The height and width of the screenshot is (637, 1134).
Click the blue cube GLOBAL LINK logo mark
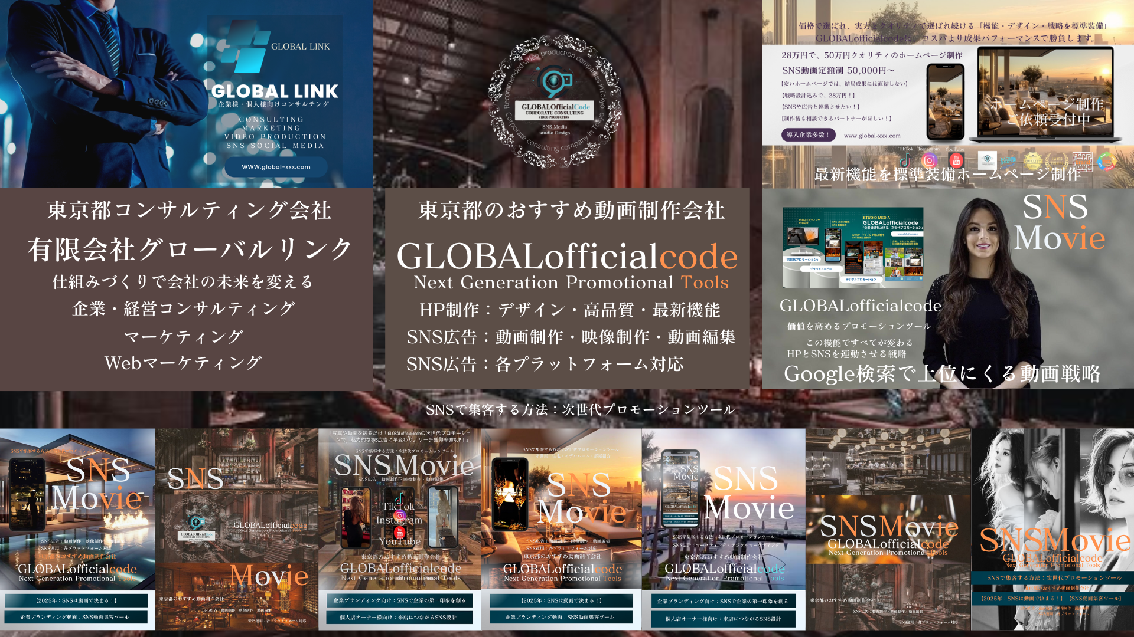pos(245,47)
